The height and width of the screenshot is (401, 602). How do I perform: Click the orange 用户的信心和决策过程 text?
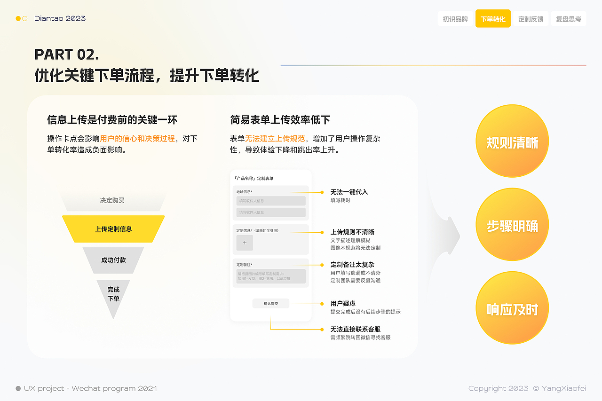[x=137, y=138]
